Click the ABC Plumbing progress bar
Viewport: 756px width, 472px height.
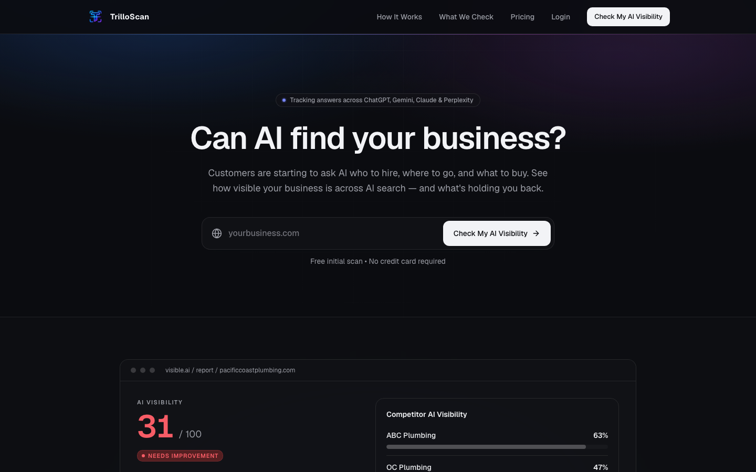(497, 447)
